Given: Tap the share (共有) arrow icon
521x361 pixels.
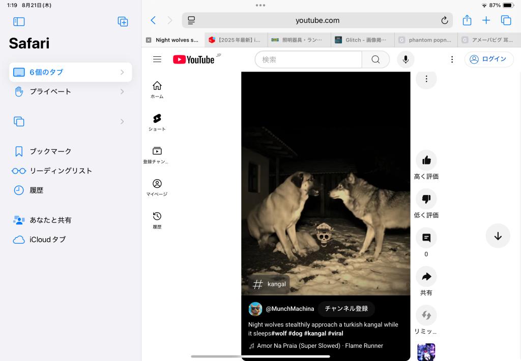Looking at the screenshot, I should (x=426, y=277).
